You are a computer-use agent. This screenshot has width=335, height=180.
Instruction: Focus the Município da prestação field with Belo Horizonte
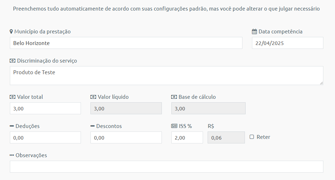pos(126,43)
